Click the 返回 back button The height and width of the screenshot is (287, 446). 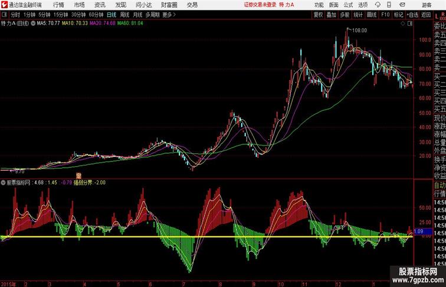pyautogui.click(x=426, y=15)
